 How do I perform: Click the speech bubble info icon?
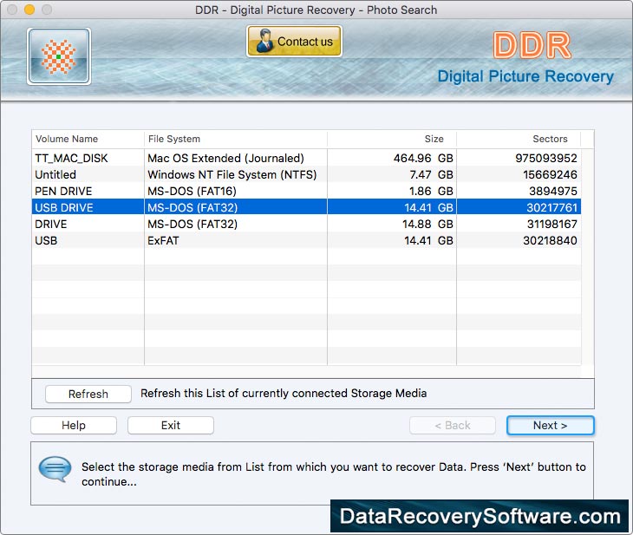[55, 469]
